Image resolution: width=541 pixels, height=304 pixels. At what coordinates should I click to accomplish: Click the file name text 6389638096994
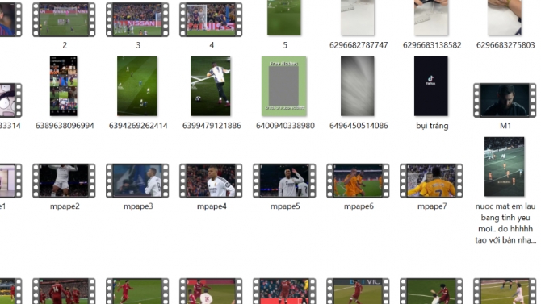[x=65, y=126]
